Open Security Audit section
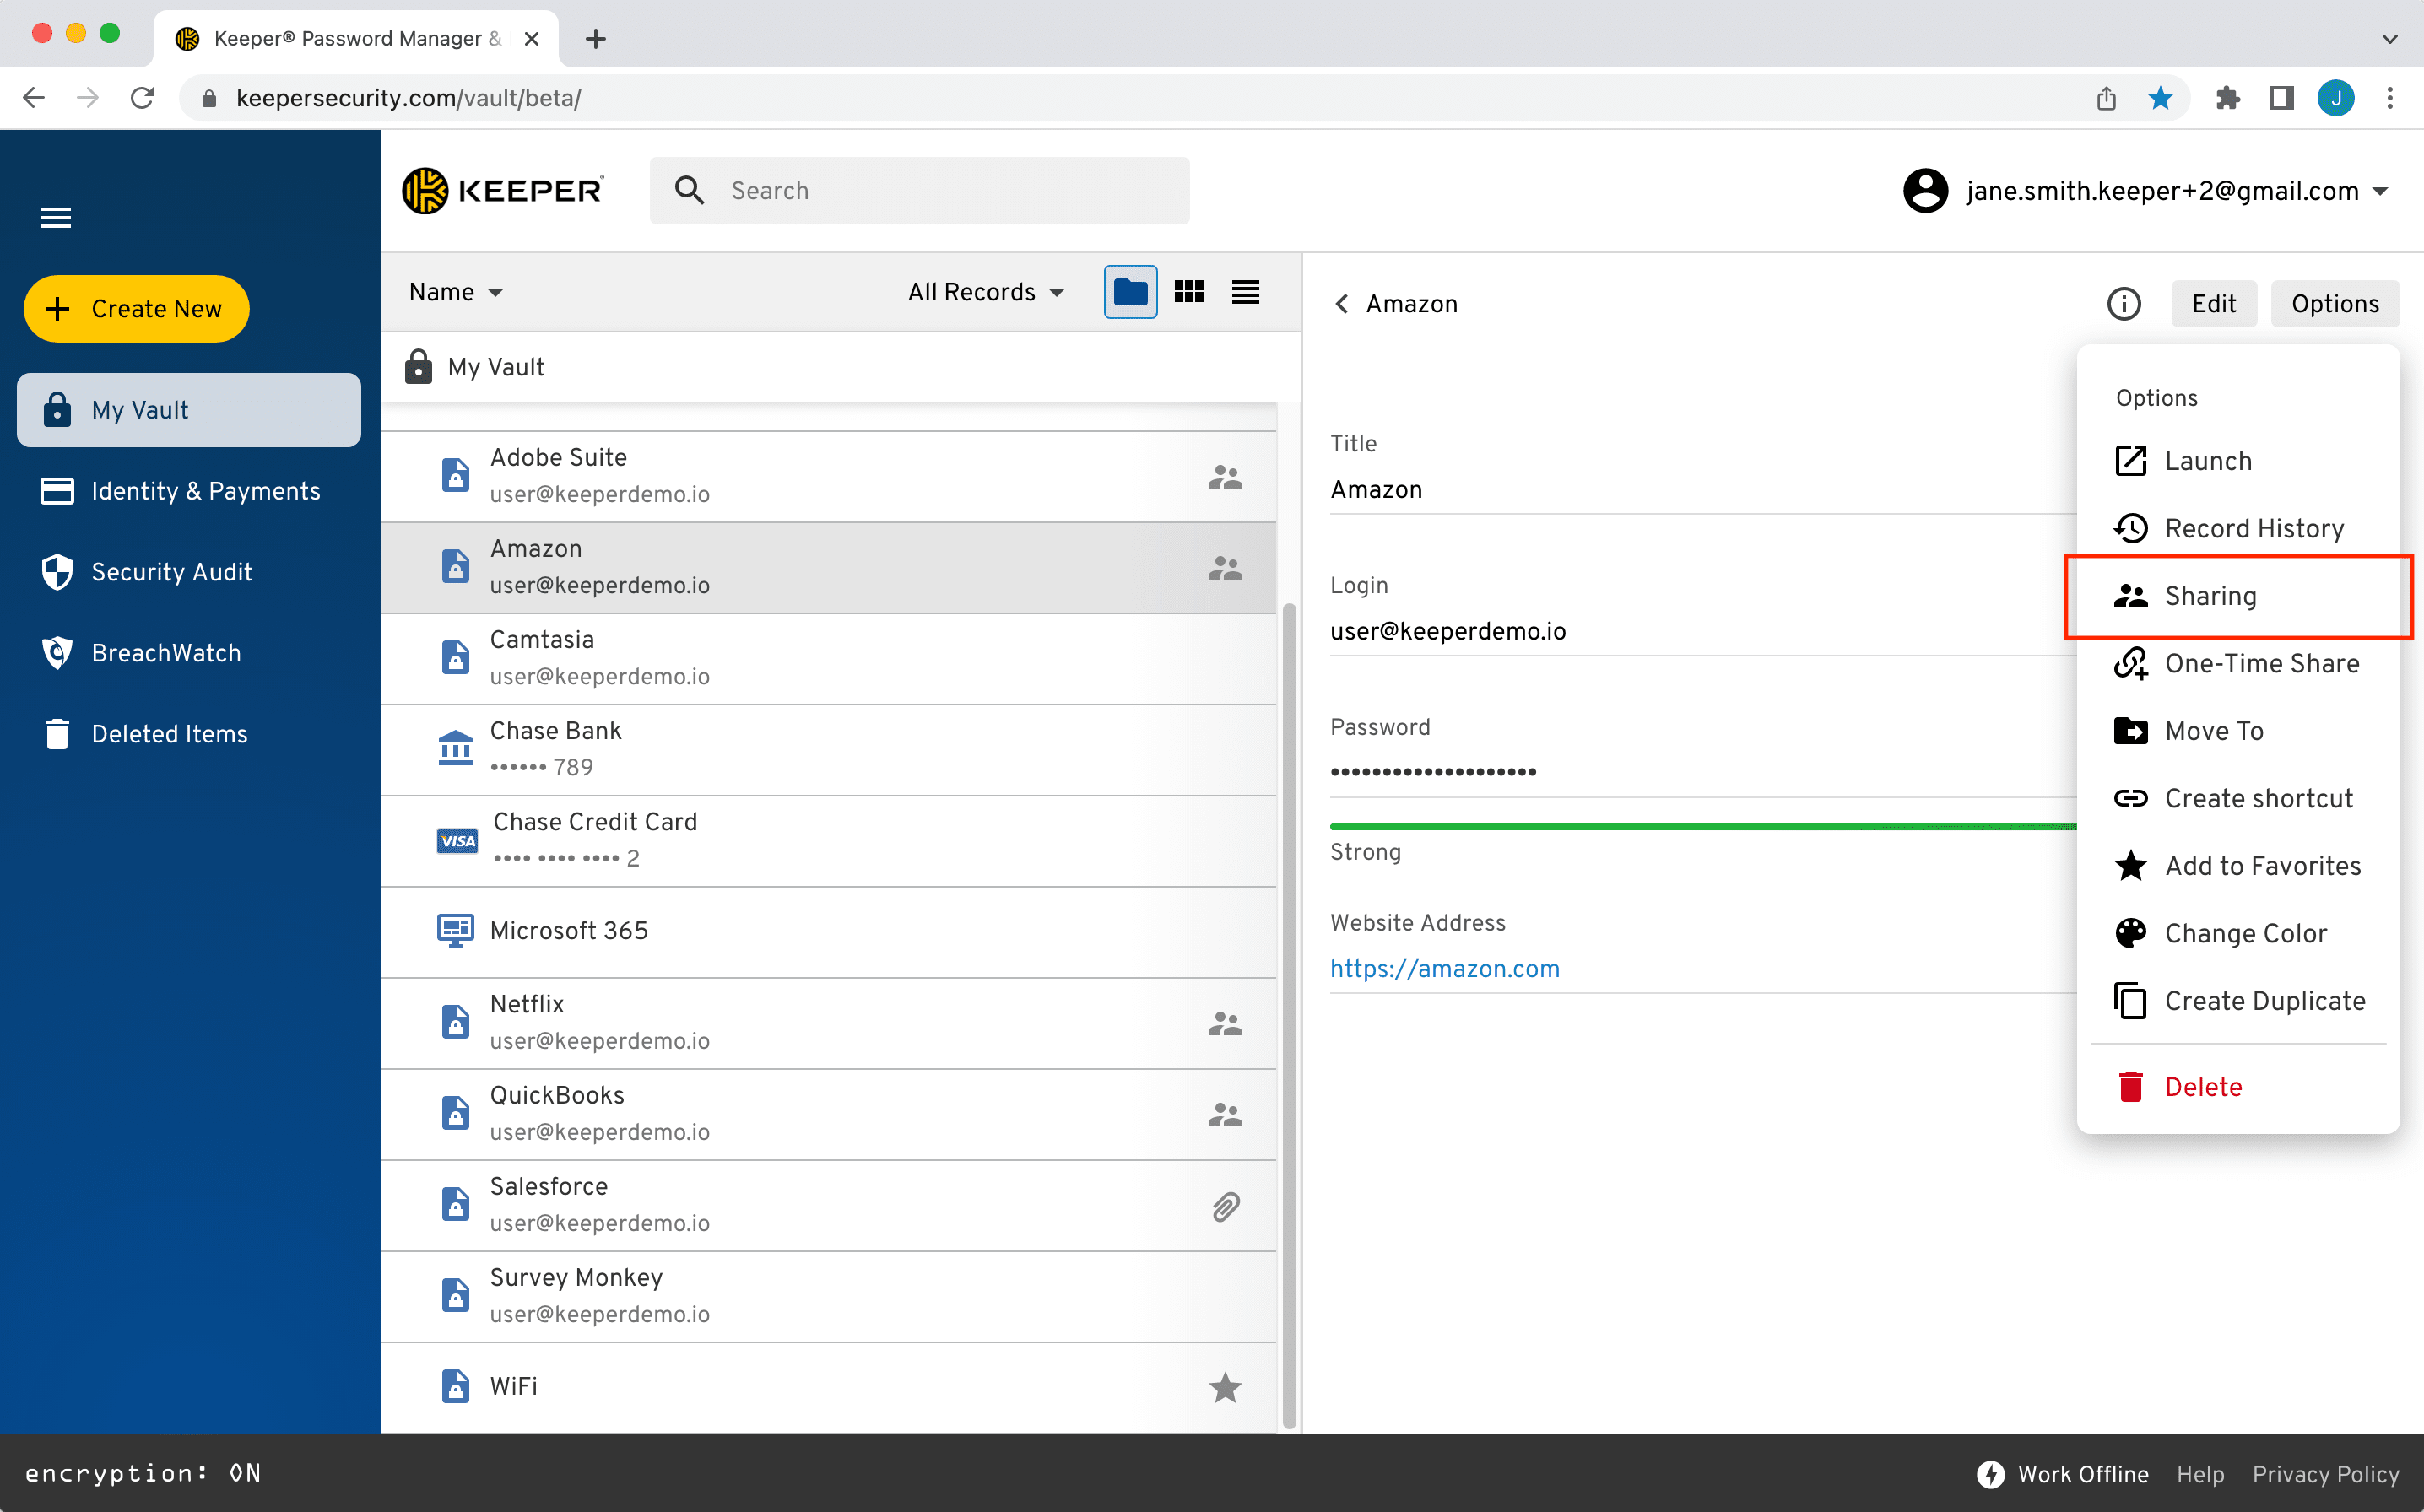 tap(147, 572)
